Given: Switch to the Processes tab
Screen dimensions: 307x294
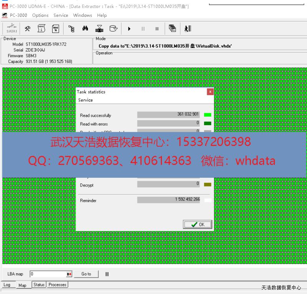Looking at the screenshot, I should 58,285.
